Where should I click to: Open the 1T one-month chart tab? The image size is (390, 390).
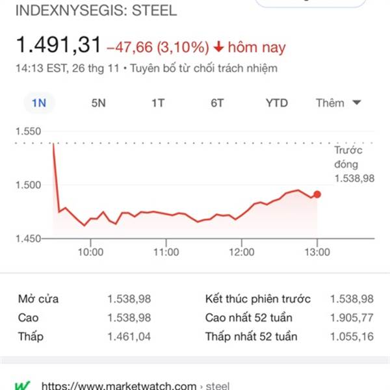point(158,103)
